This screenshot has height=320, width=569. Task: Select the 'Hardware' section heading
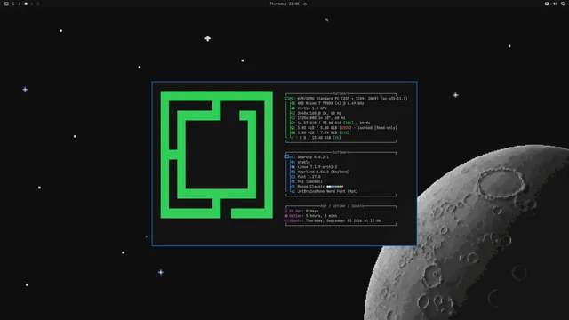(341, 93)
